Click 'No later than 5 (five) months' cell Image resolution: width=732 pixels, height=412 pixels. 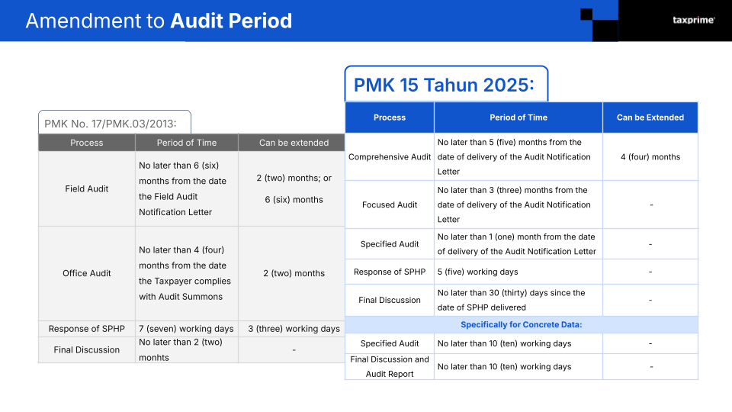click(518, 157)
